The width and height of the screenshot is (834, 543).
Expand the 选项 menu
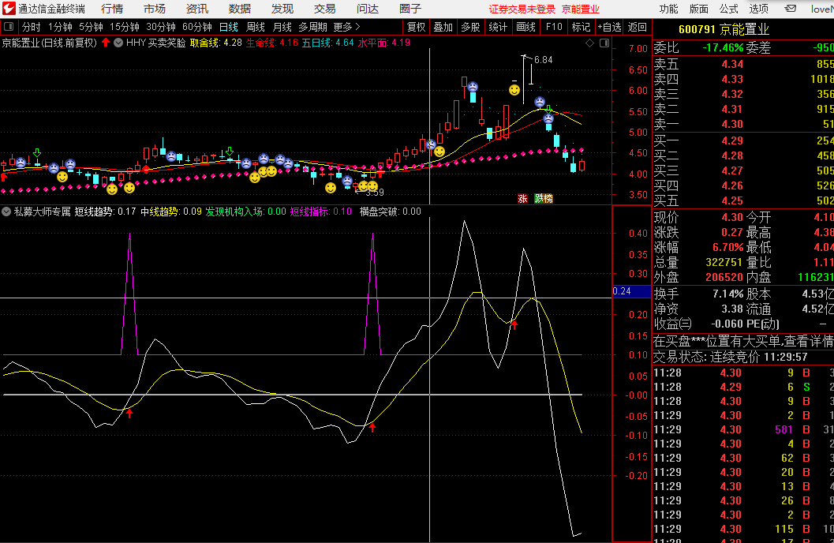[758, 9]
